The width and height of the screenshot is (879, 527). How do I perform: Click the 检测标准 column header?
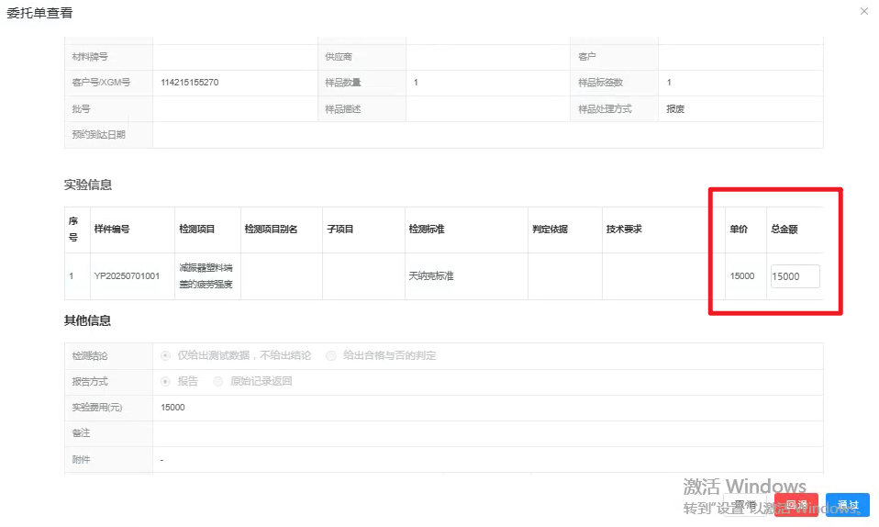coord(427,229)
